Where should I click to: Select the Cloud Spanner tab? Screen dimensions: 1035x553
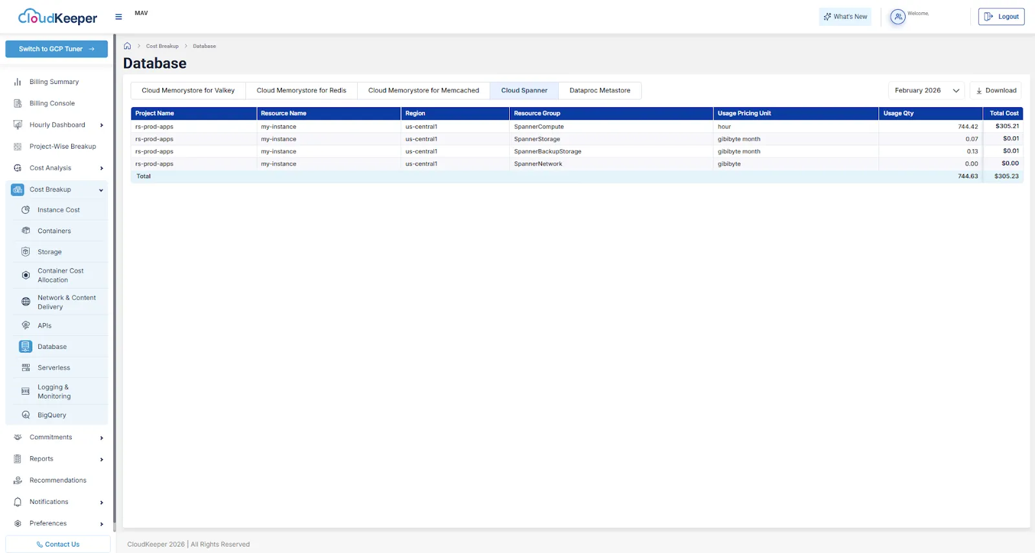[x=524, y=90]
